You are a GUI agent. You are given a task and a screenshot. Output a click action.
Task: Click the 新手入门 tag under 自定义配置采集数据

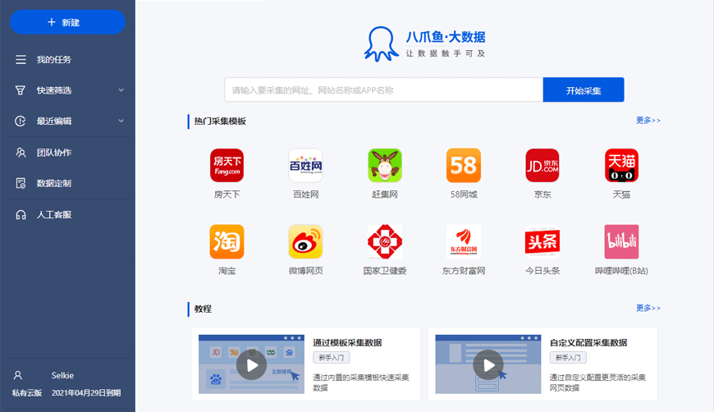[x=568, y=358]
